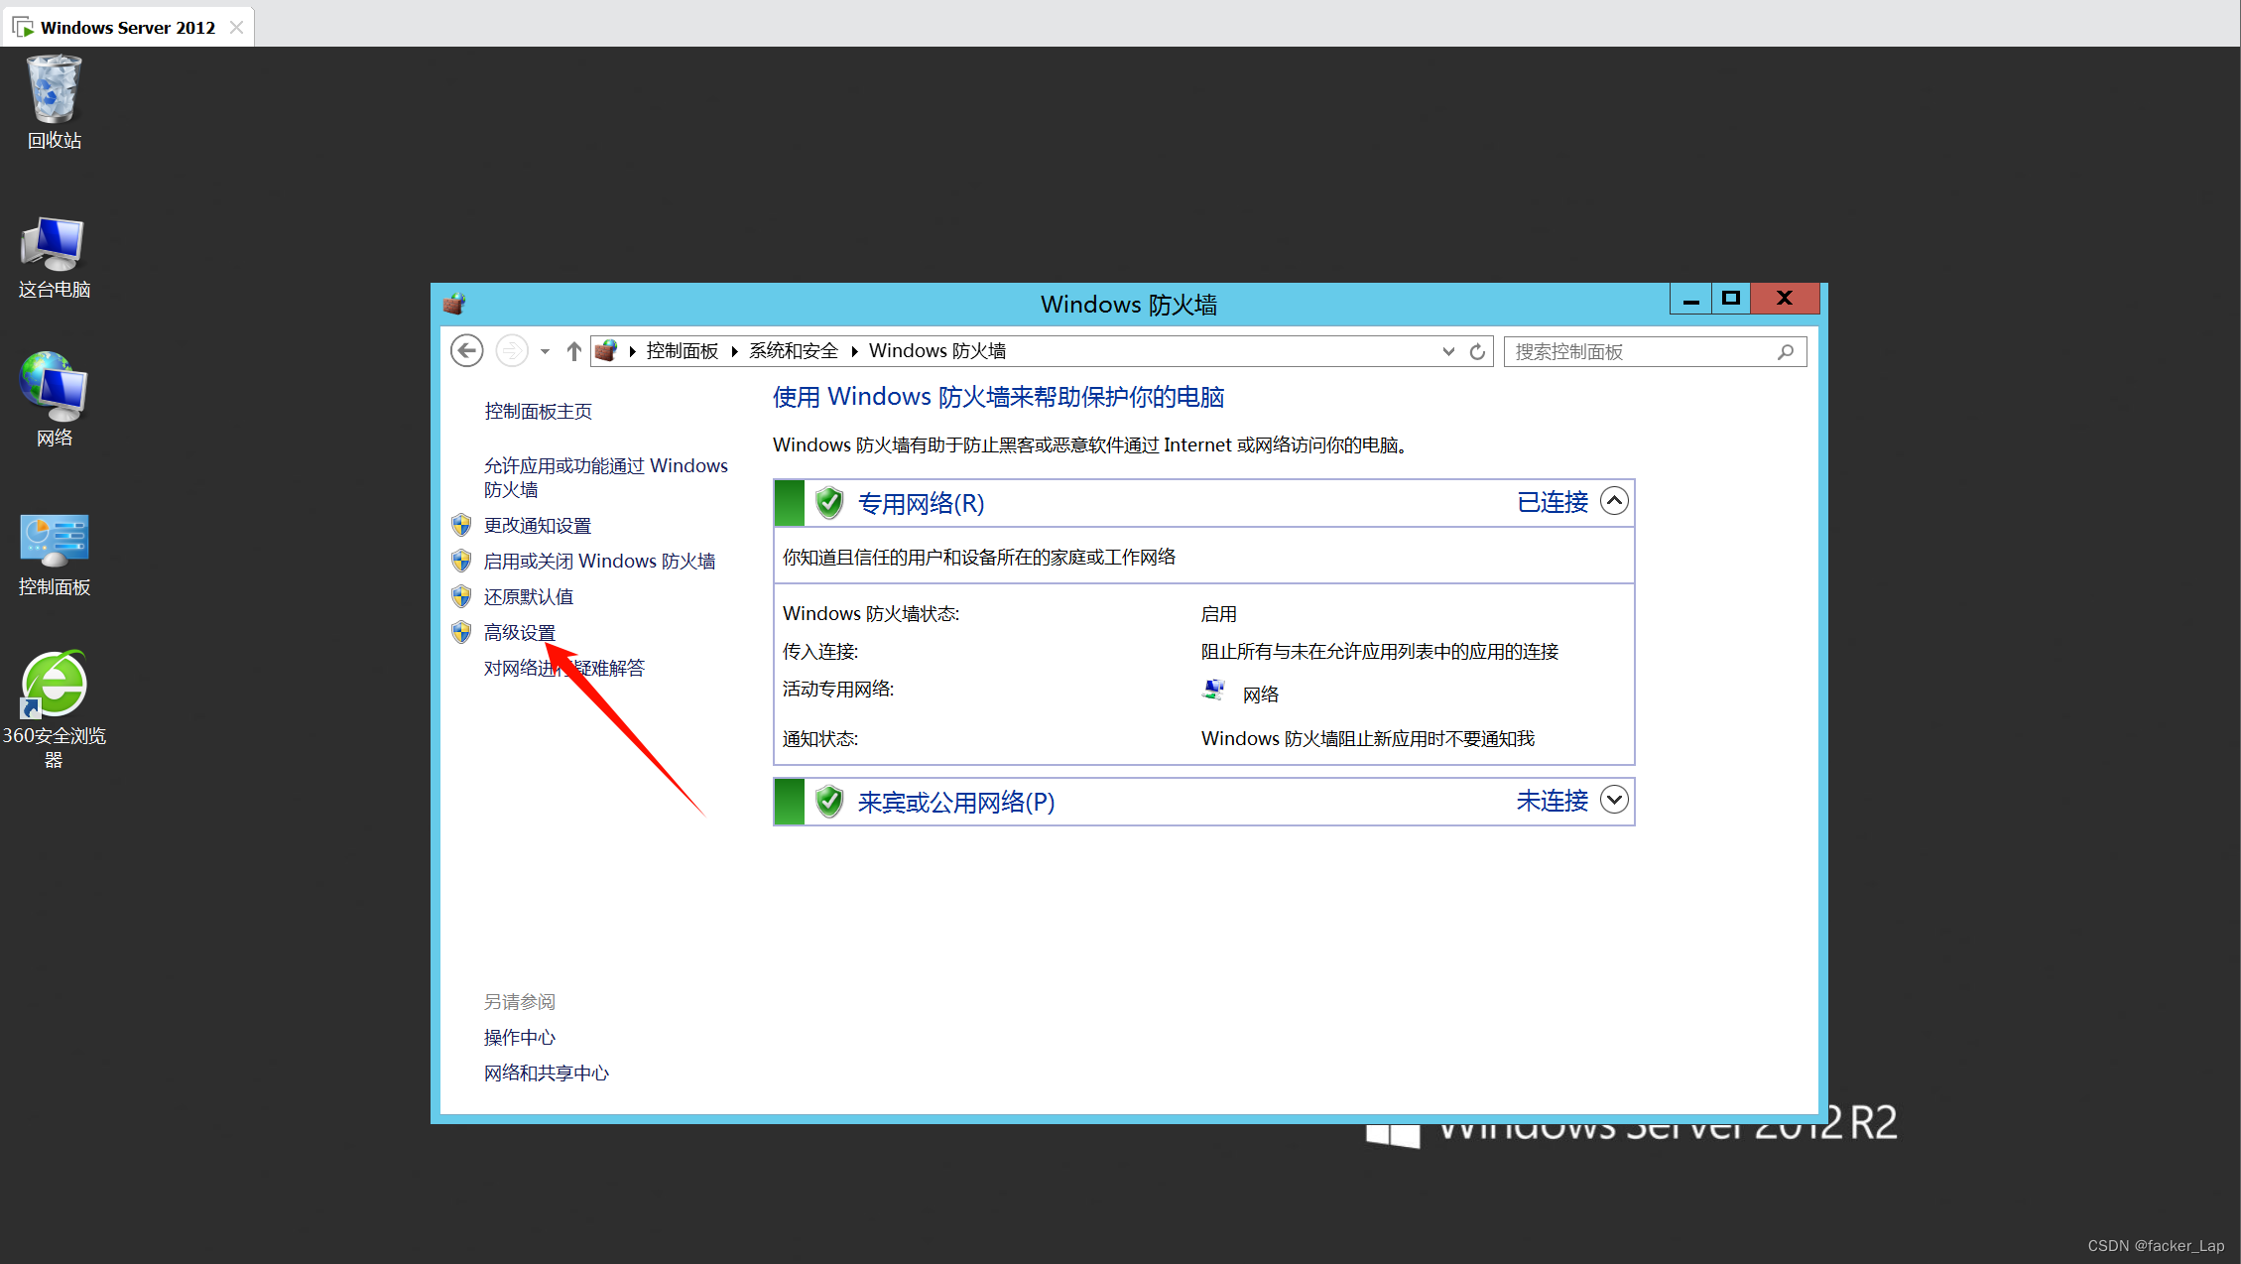2241x1264 pixels.
Task: Open 启用或关闭 Windows 防火墙 link
Action: [599, 562]
